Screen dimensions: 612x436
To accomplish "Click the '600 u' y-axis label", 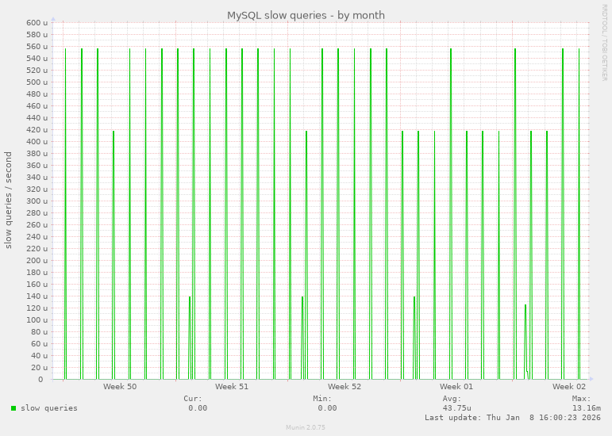I will [37, 23].
